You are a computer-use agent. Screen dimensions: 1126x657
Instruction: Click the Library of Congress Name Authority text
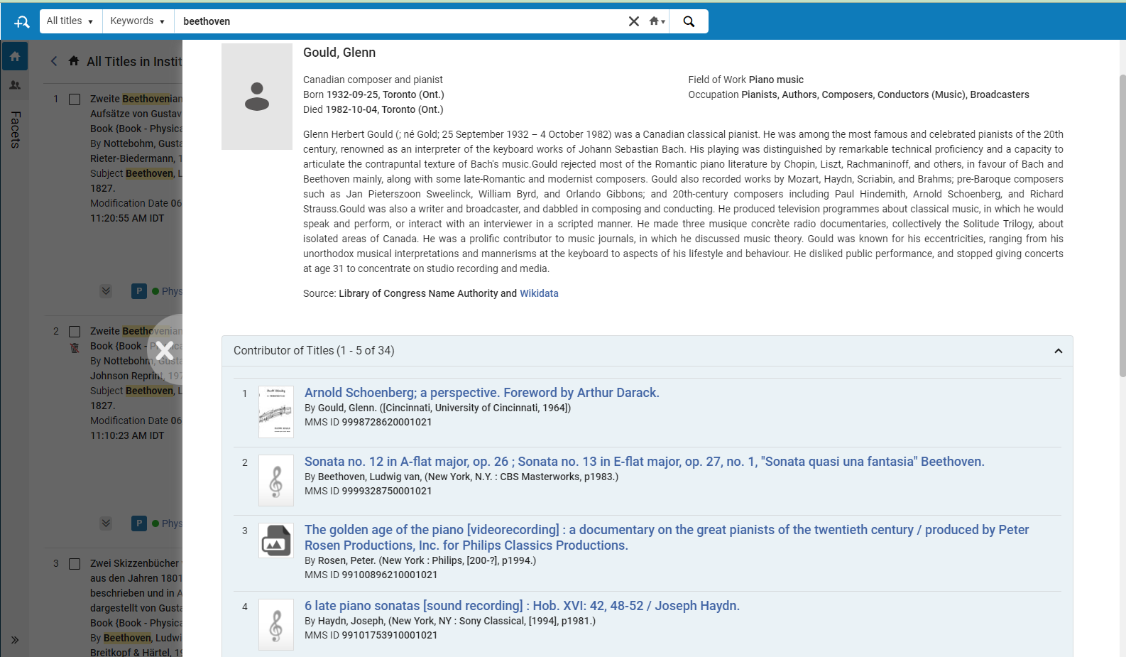(418, 293)
